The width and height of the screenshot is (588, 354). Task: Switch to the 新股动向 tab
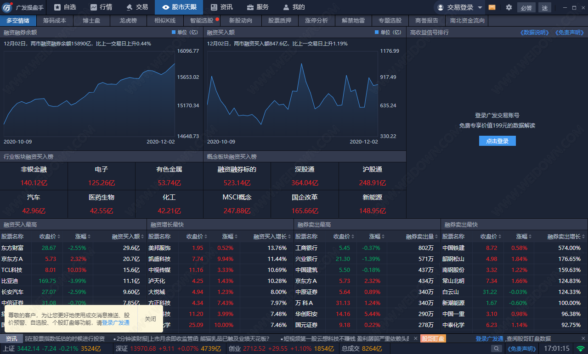click(x=241, y=21)
